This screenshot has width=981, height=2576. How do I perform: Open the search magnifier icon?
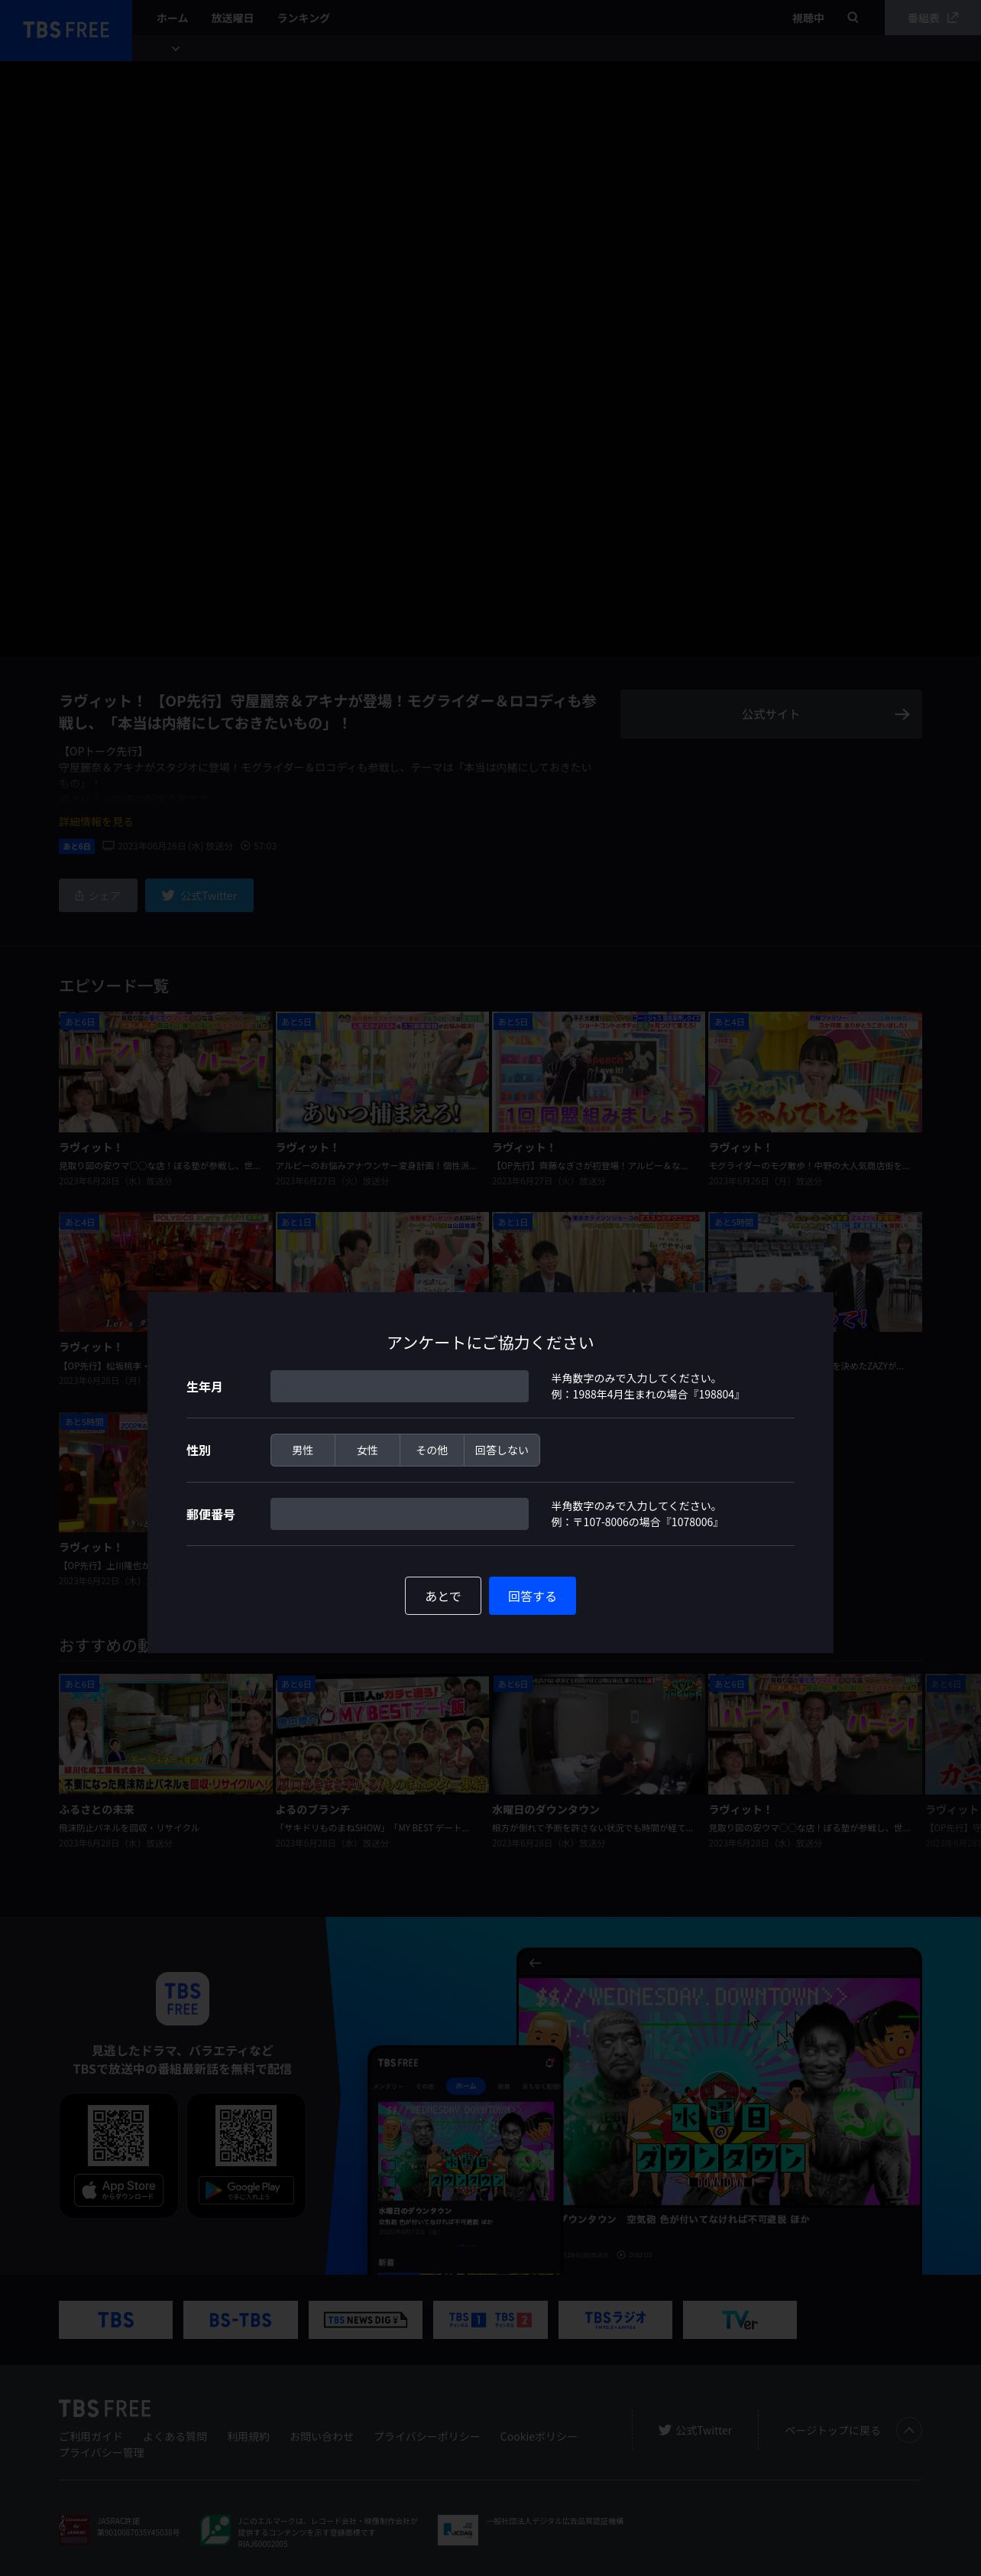[852, 18]
